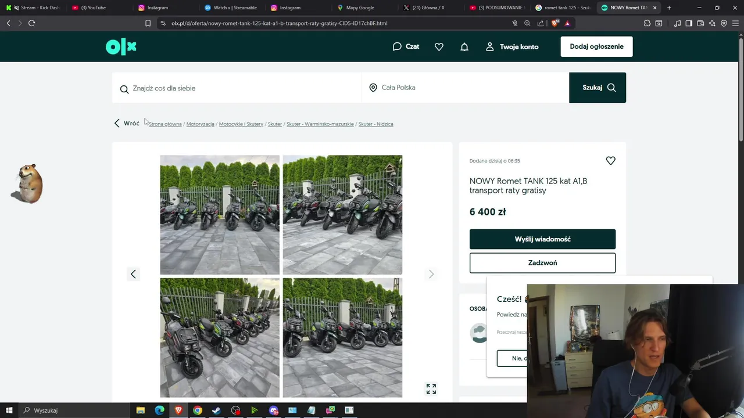The width and height of the screenshot is (744, 418).
Task: Open Google Chrome from taskbar
Action: 198,410
